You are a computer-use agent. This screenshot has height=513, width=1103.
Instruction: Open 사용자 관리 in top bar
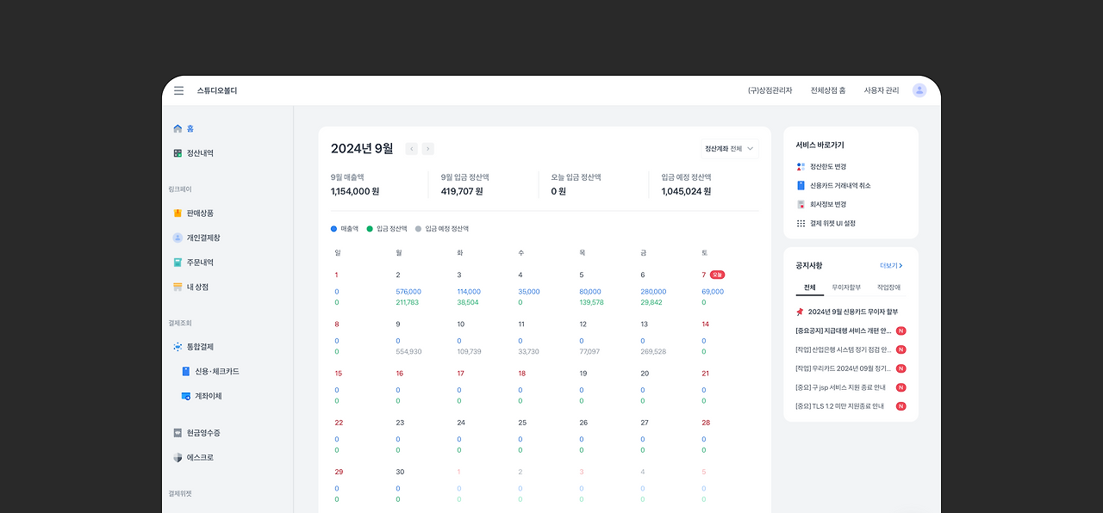pyautogui.click(x=882, y=90)
